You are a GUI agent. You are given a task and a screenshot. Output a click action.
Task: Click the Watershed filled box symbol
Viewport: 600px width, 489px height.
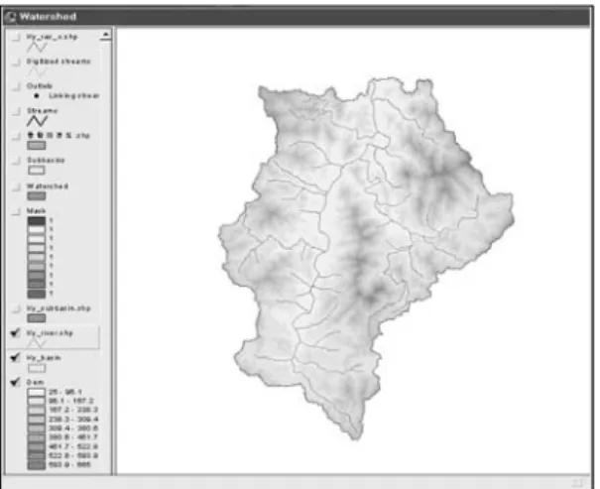point(37,196)
